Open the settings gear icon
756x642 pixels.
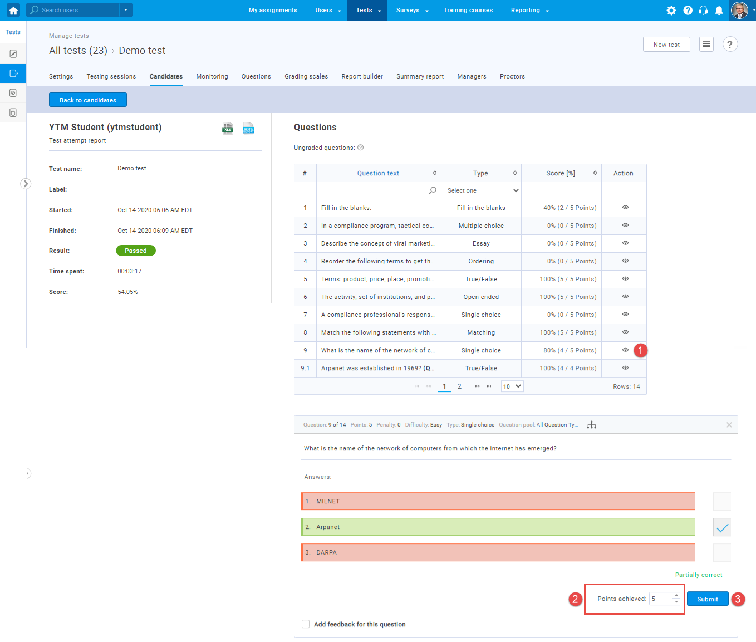671,11
